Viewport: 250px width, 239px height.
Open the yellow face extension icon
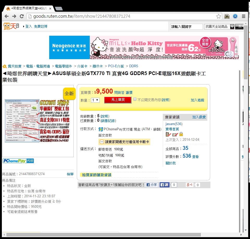tap(227, 16)
